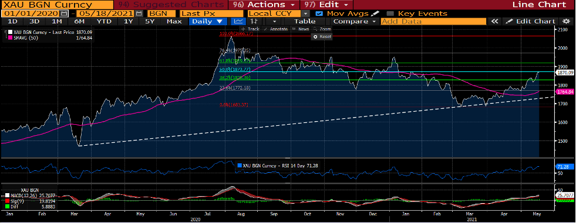
Task: Select the YTD range tab
Action: point(103,21)
